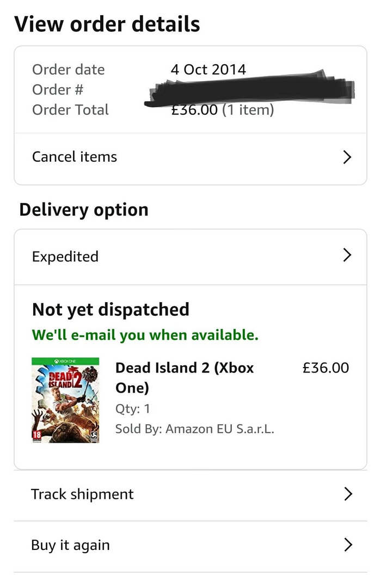This screenshot has width=381, height=575.
Task: Tap the Xbox One banner on the game cover
Action: 65,362
